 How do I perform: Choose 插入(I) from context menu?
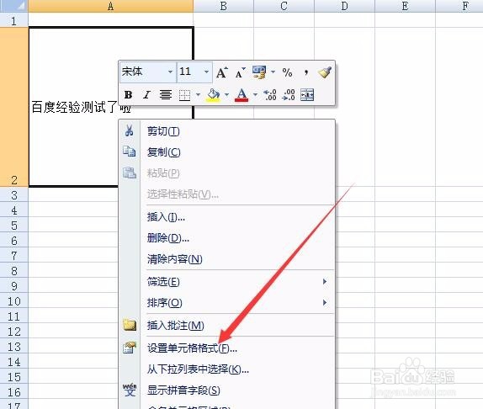227,217
